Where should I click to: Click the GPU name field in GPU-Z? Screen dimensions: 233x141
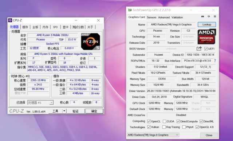coord(171,24)
